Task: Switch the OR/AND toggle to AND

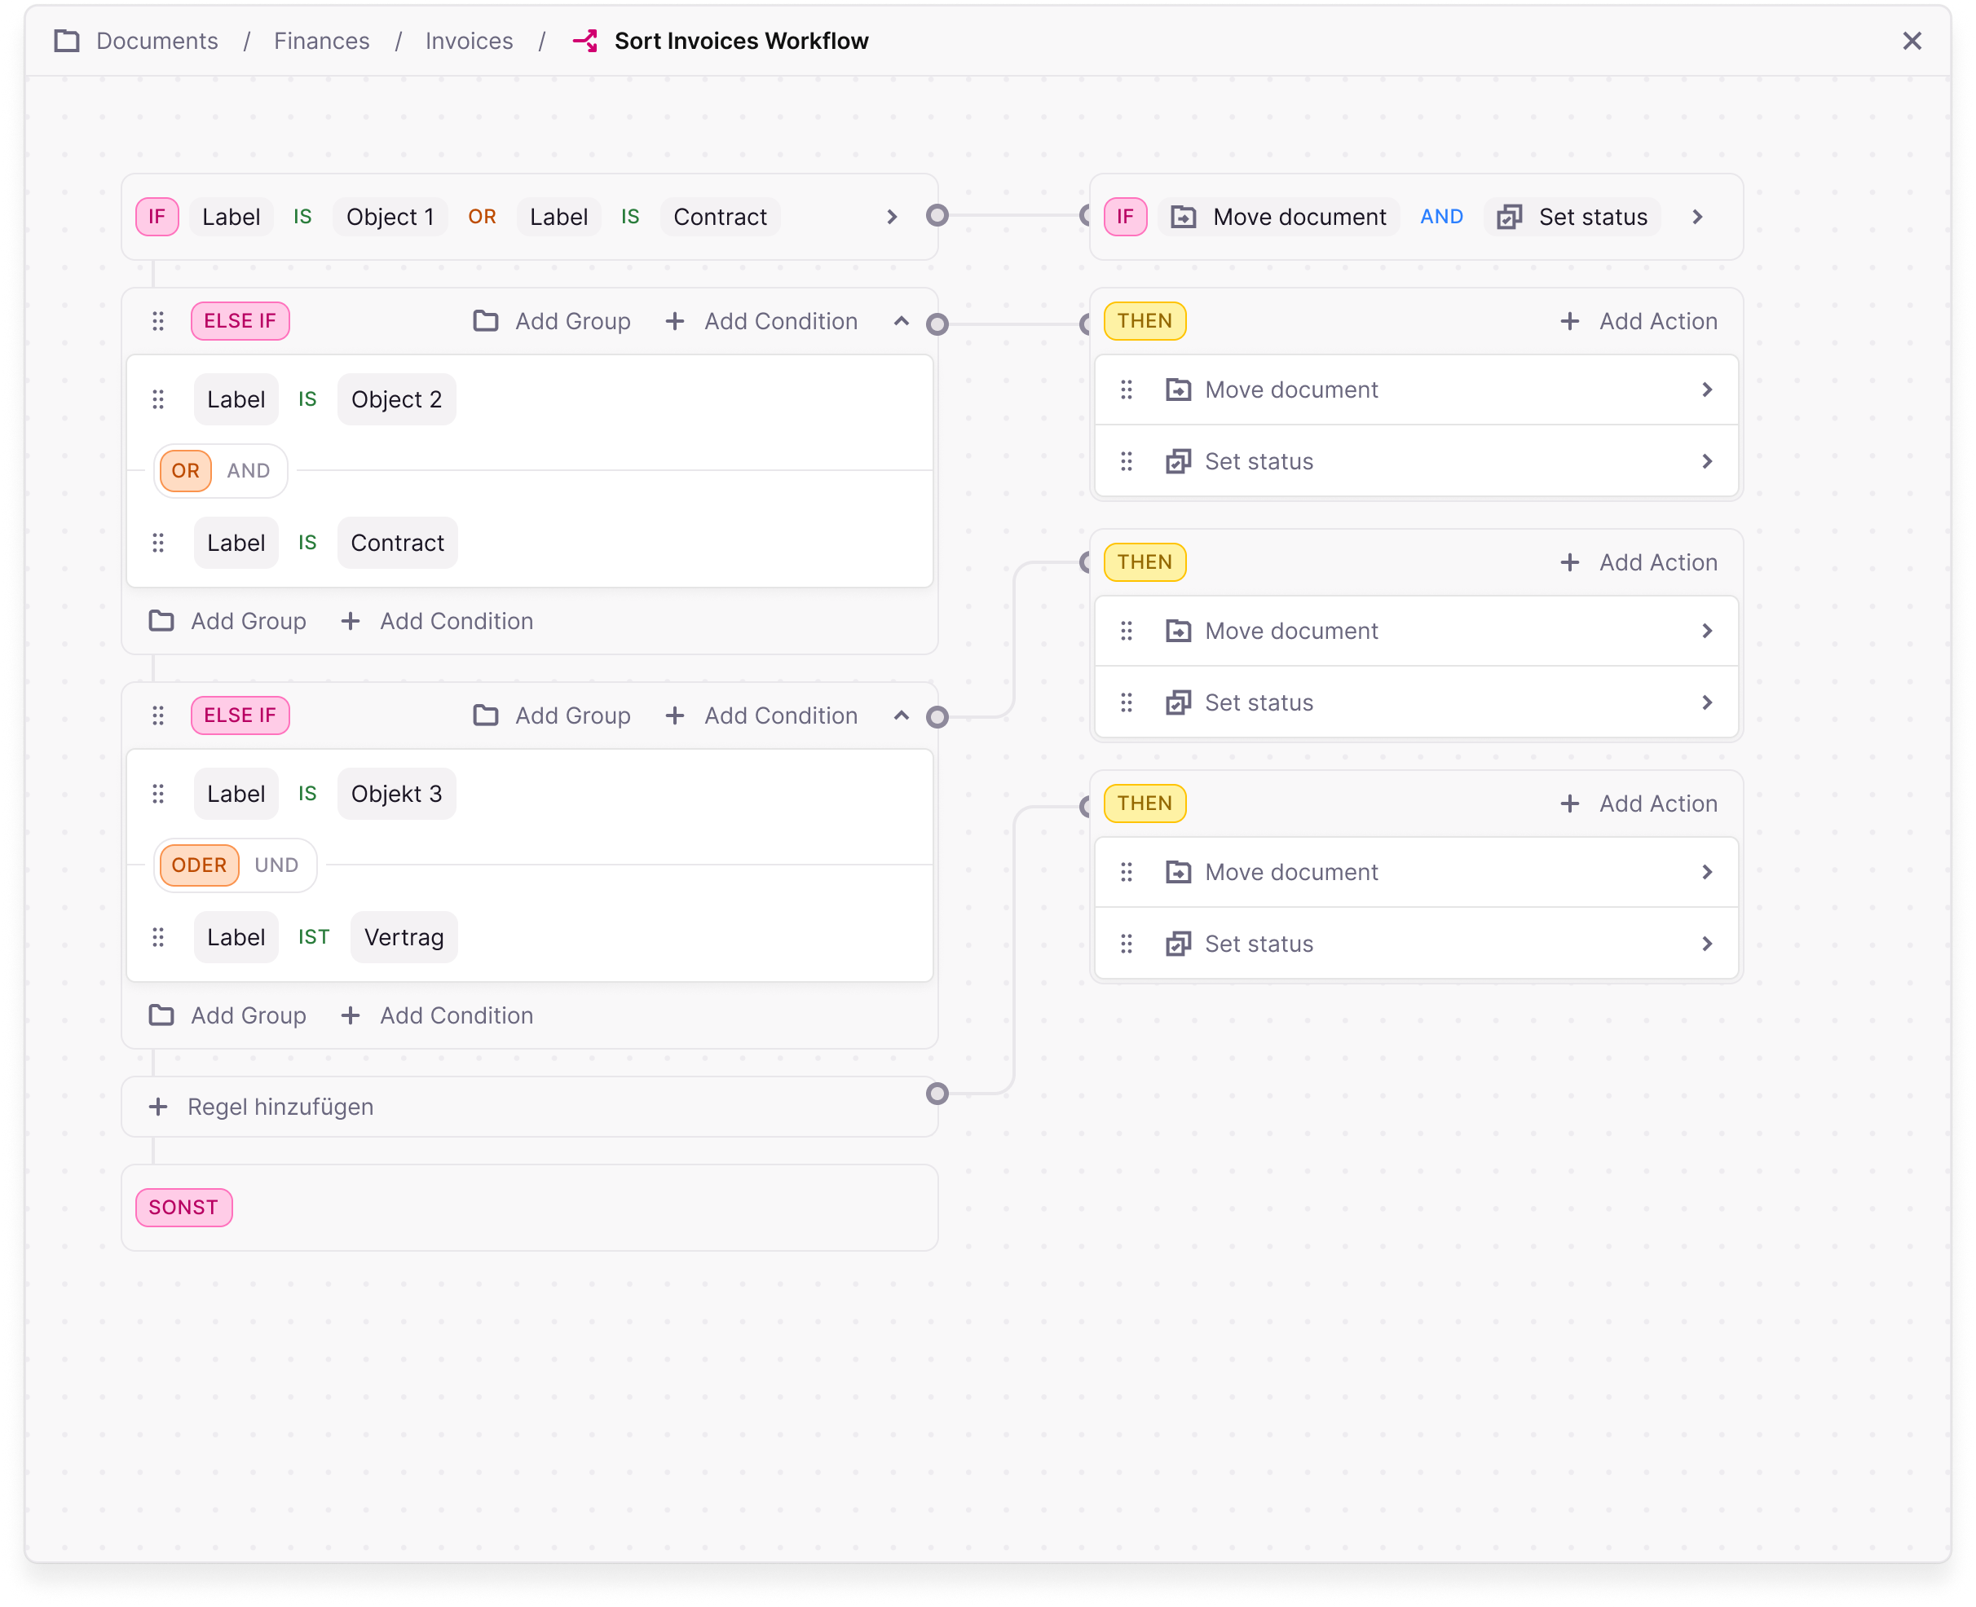Action: pyautogui.click(x=248, y=470)
